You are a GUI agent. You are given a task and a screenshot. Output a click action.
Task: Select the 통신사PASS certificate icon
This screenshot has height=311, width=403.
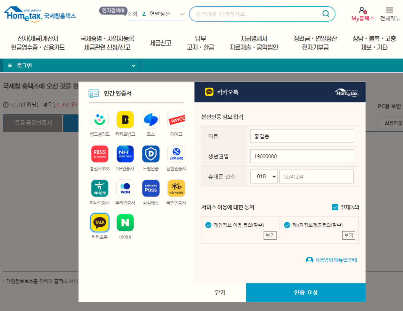(x=100, y=154)
